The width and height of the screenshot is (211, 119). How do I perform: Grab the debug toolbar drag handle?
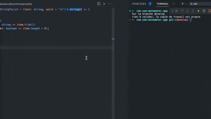(x=172, y=11)
